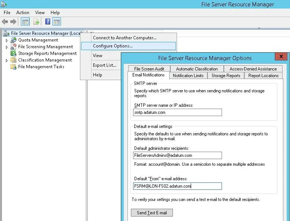The image size is (290, 221).
Task: Click the Send Test E-mail button
Action: 152,213
